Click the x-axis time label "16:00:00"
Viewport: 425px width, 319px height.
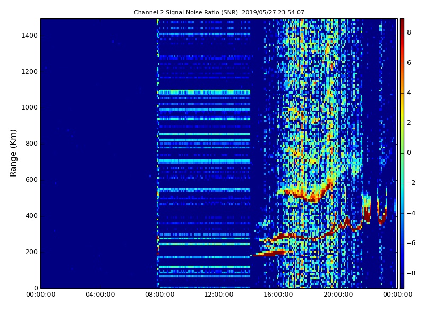click(x=278, y=295)
